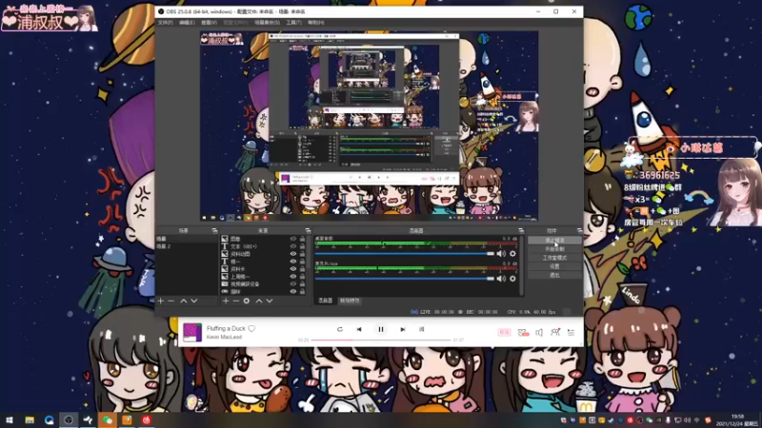The image size is (762, 428).
Task: Click the 麦克风/Aux volume slider
Action: (404, 279)
